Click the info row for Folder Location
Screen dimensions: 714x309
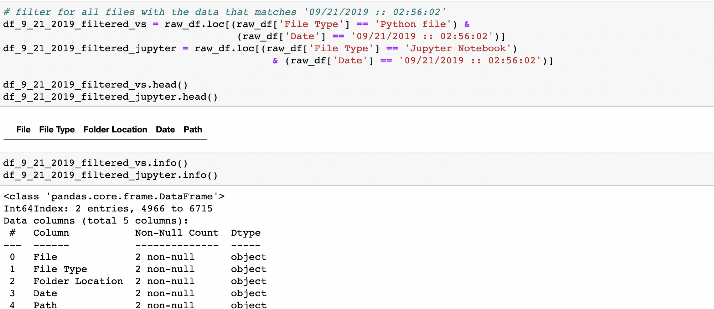[138, 281]
